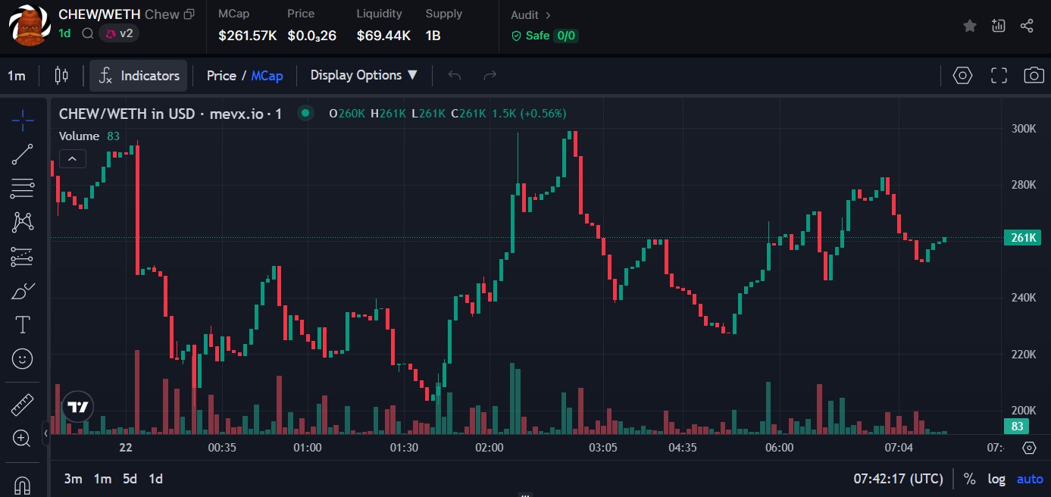Select the ruler measure tool
1051x497 pixels.
(x=23, y=405)
